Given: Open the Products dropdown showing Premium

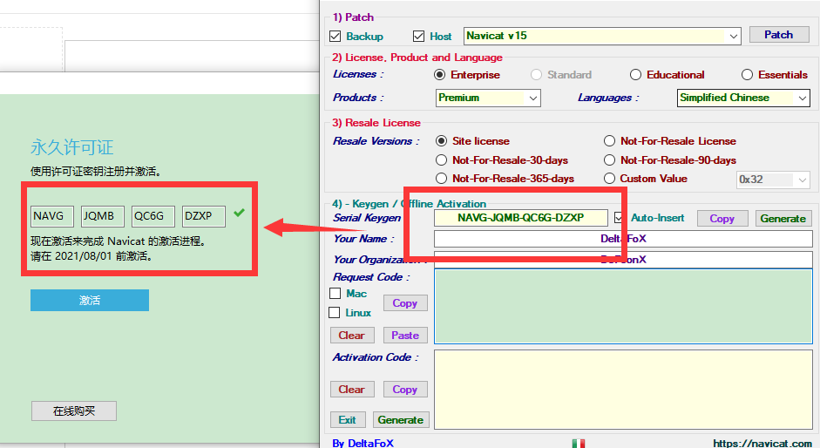Looking at the screenshot, I should point(488,98).
